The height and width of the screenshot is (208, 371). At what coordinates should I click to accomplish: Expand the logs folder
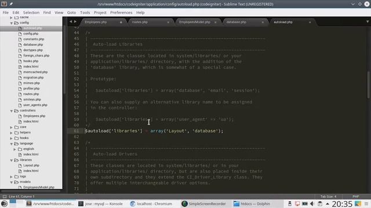pyautogui.click(x=12, y=177)
